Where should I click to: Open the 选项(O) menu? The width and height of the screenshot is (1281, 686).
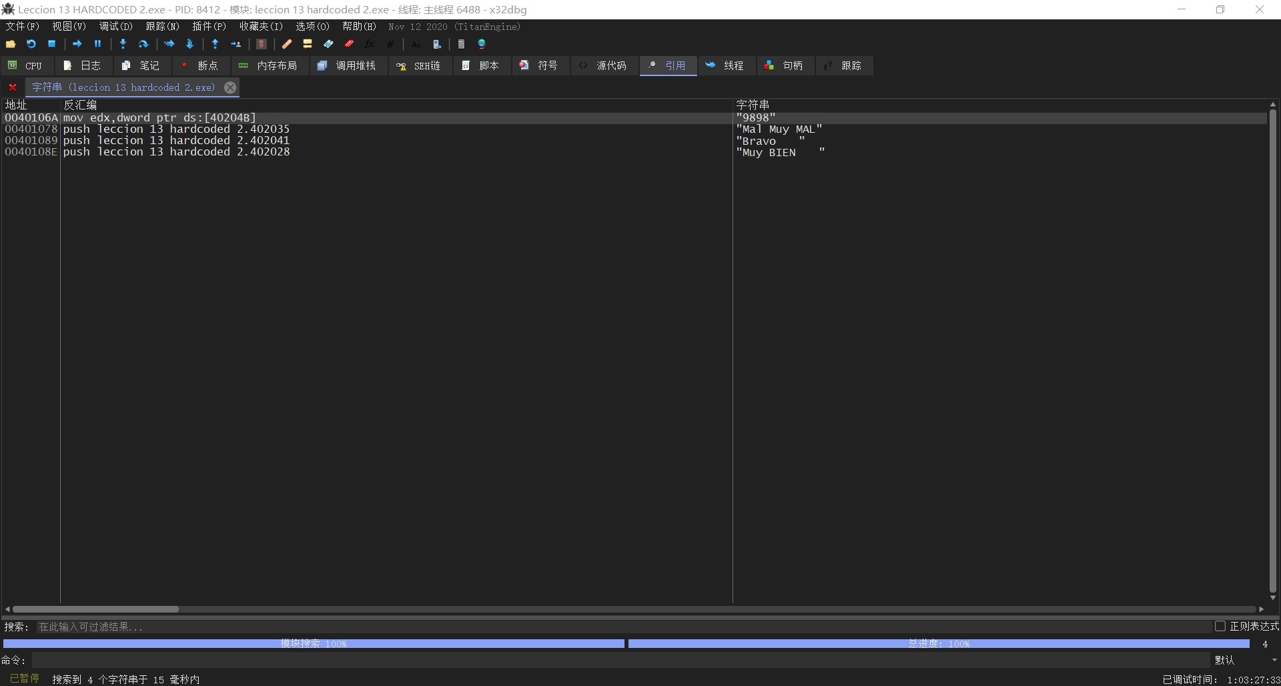[x=312, y=27]
